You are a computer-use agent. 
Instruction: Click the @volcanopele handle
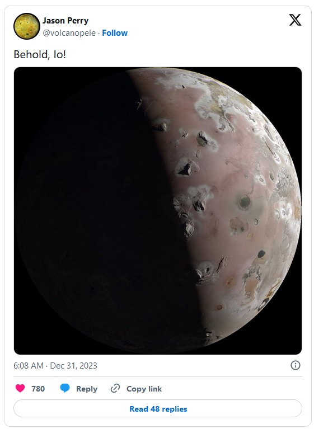69,33
